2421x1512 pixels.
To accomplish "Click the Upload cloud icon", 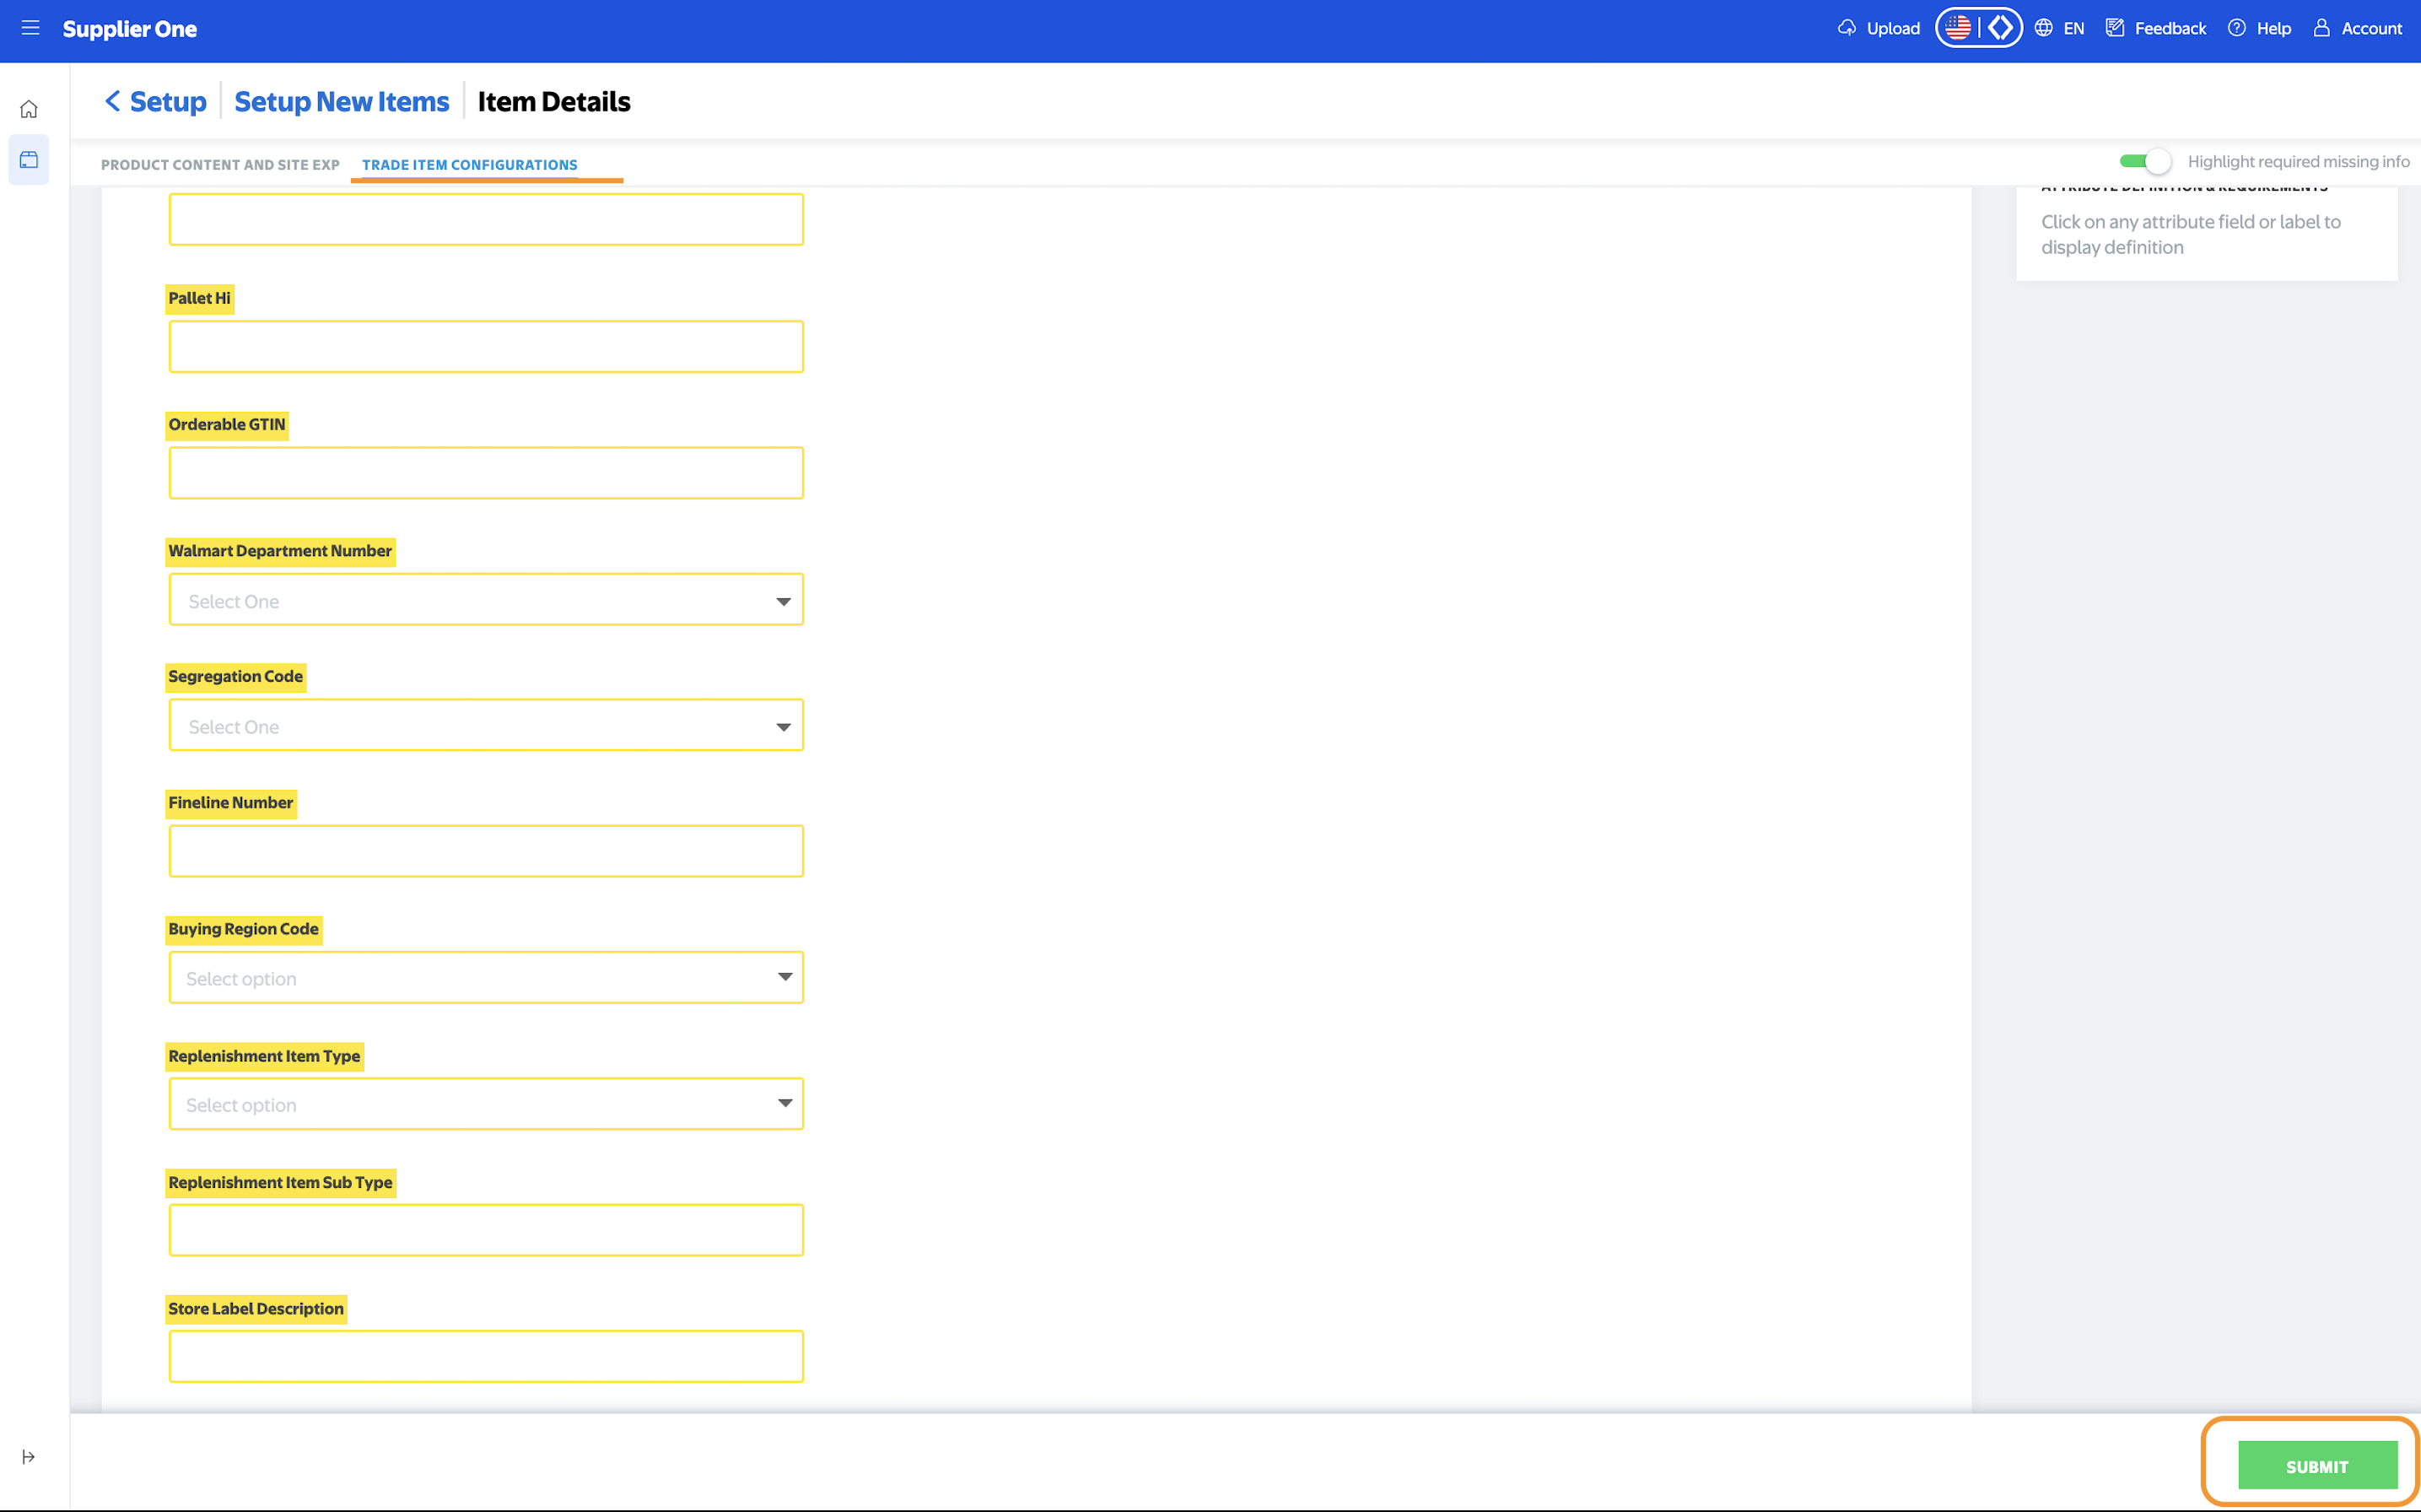I will point(1847,28).
